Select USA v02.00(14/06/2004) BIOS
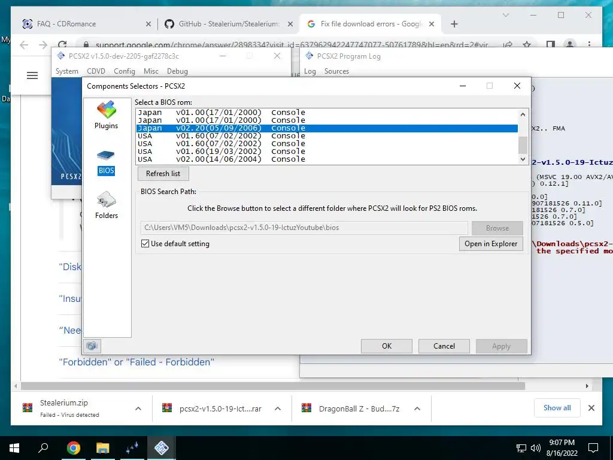This screenshot has width=613, height=460. 327,159
